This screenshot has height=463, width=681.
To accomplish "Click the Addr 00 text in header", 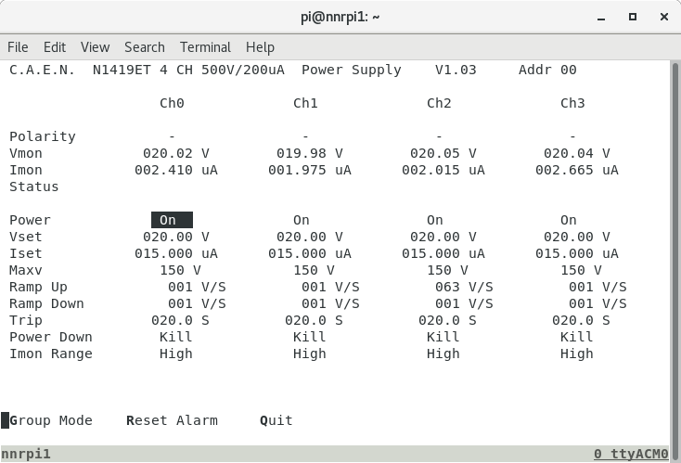I will [547, 70].
